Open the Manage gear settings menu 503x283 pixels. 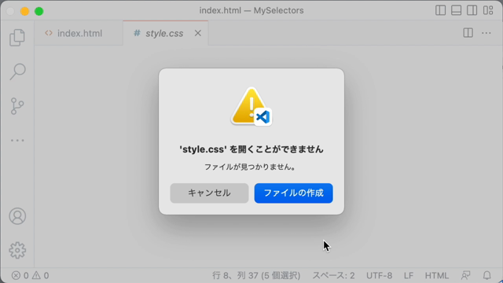17,250
